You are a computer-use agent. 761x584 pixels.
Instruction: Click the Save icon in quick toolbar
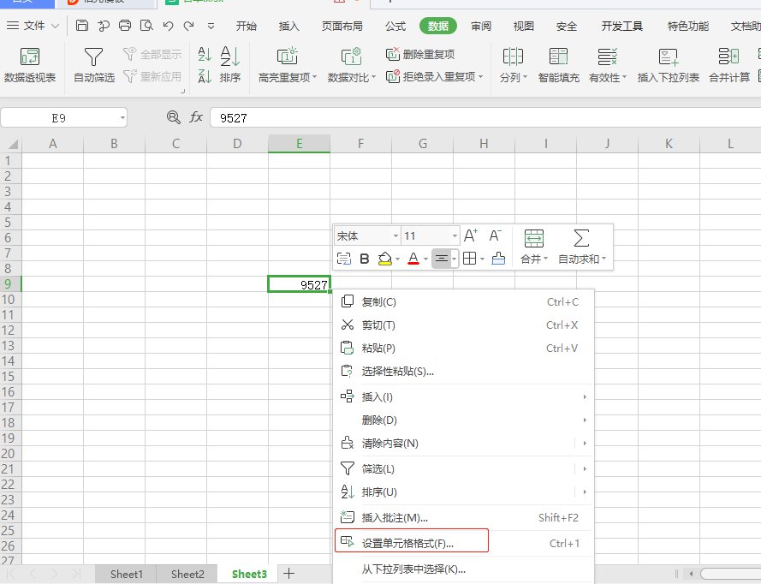82,26
